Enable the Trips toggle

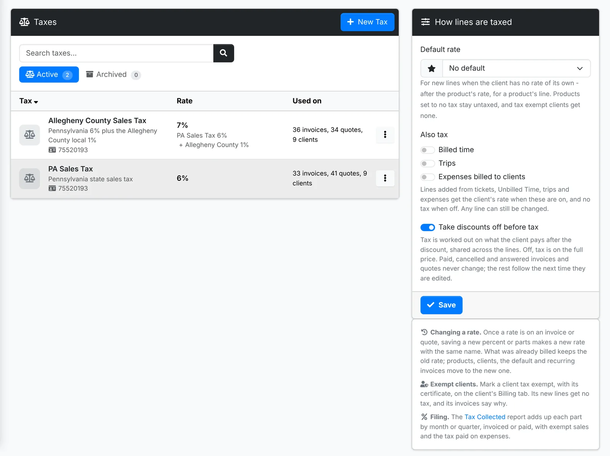(x=427, y=164)
